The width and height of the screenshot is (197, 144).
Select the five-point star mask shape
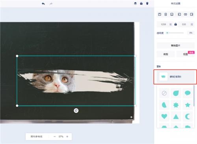click(x=188, y=105)
